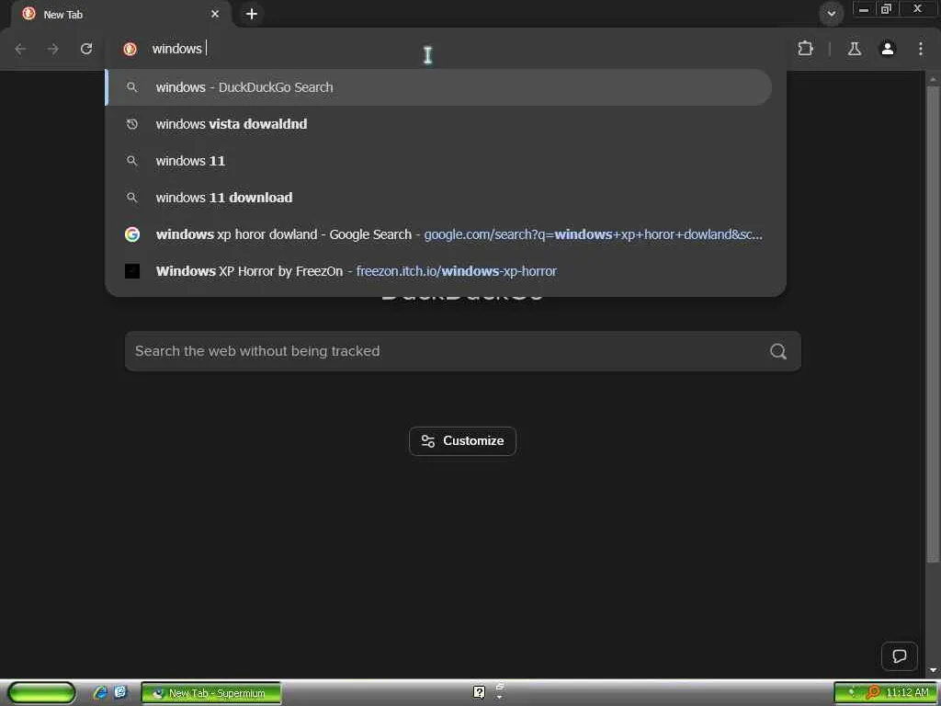Image resolution: width=941 pixels, height=706 pixels.
Task: Select 'New Tab - Supermium' taskbar button
Action: [210, 693]
